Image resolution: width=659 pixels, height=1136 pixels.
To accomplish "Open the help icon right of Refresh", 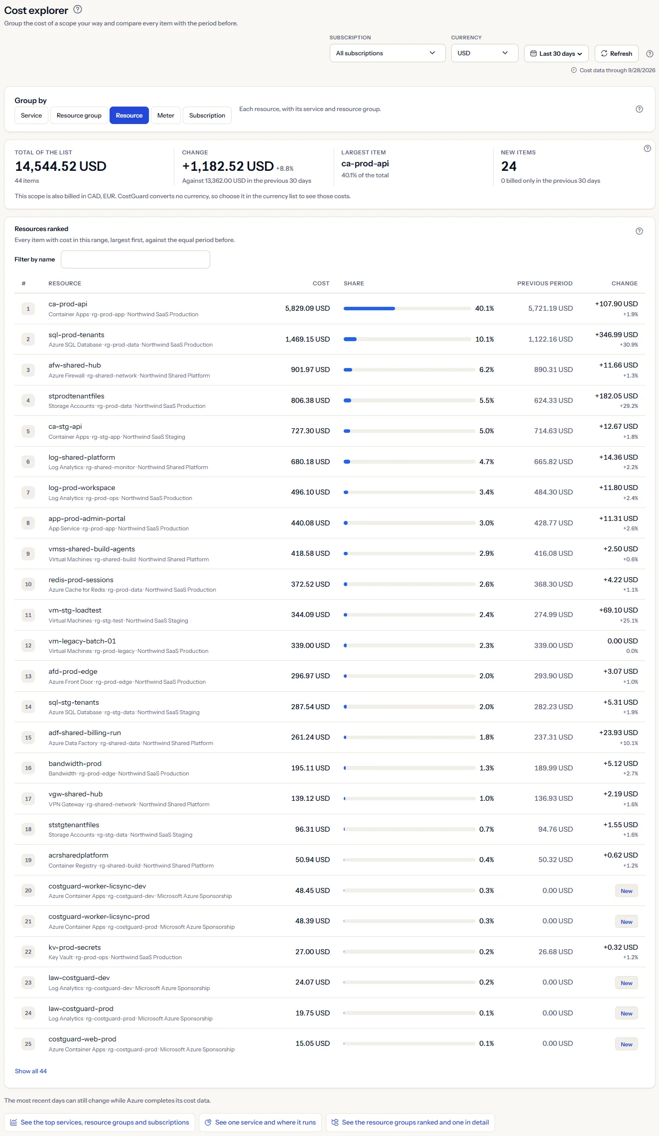I will (x=650, y=54).
